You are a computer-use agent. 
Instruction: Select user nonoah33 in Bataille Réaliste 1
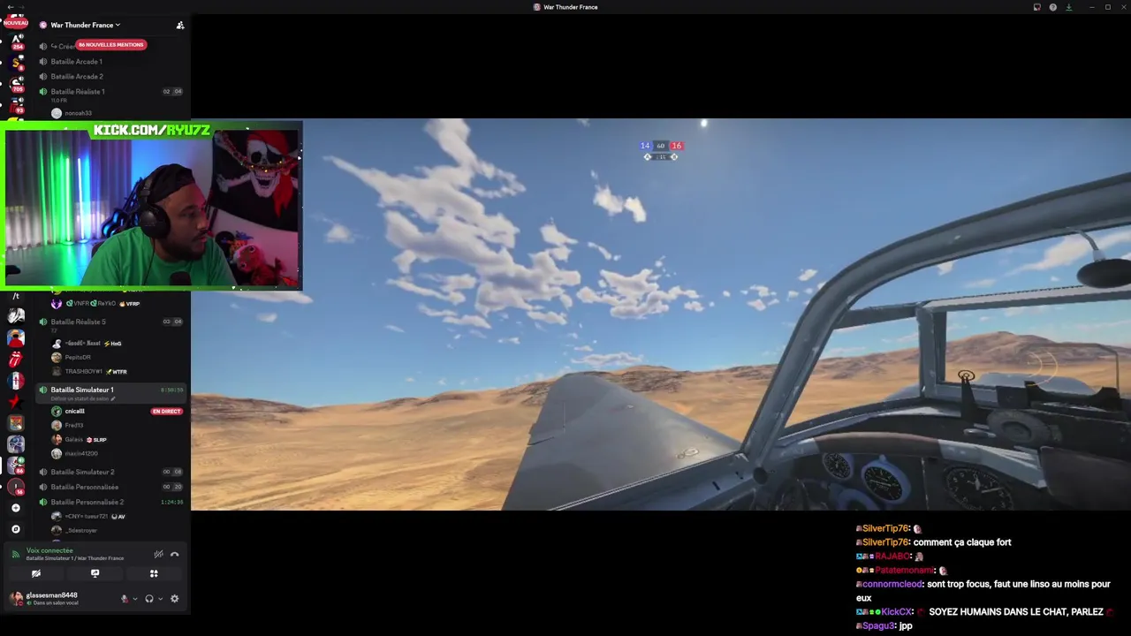(x=78, y=113)
